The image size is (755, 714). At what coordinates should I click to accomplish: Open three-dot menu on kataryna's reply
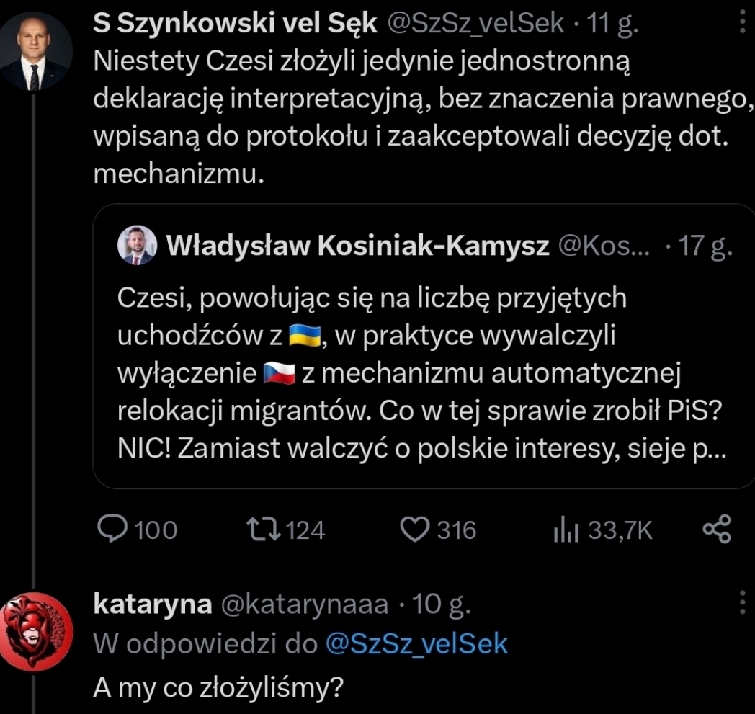[743, 602]
